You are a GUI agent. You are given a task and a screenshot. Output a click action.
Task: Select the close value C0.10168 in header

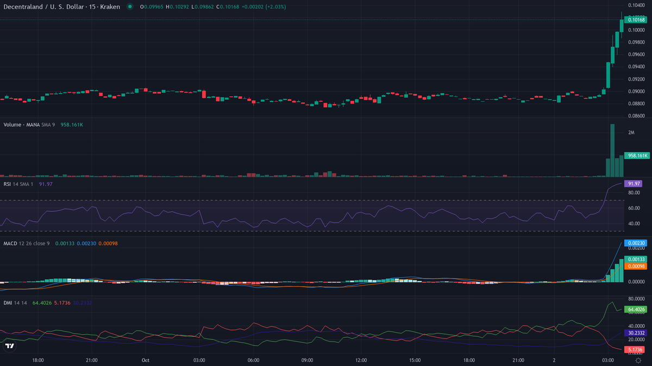pyautogui.click(x=227, y=7)
